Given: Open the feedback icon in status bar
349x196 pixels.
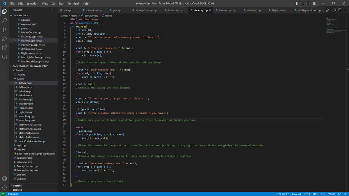Looking at the screenshot, I should (339, 194).
